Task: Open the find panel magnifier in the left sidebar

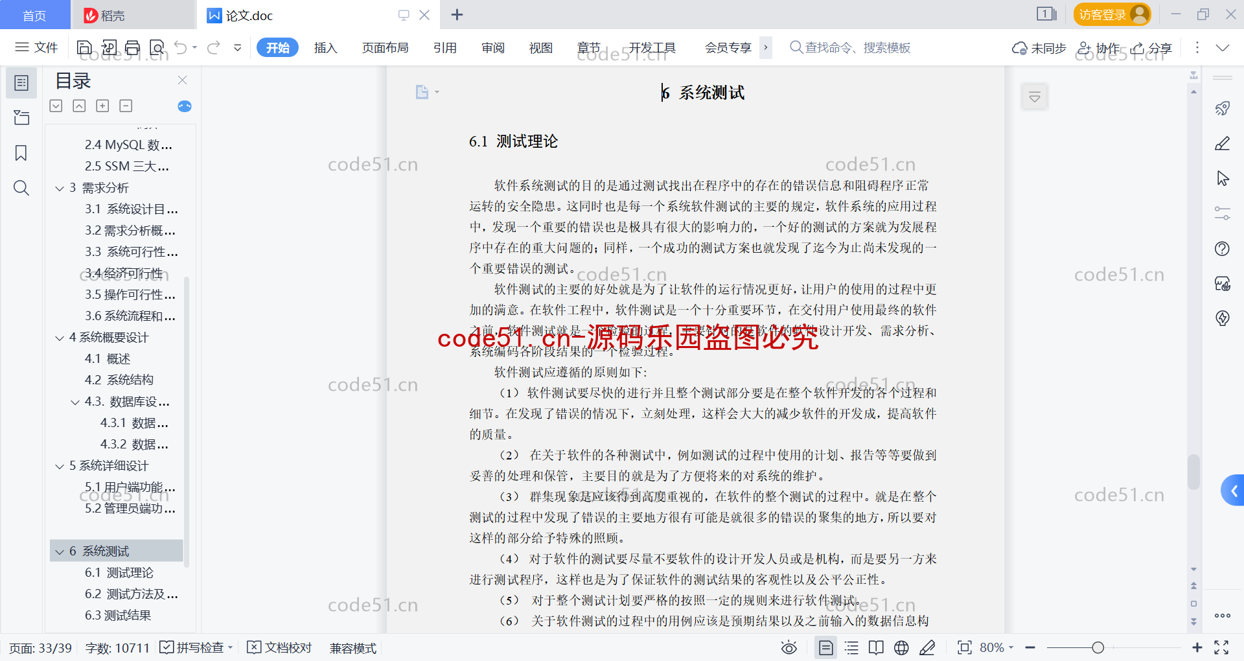Action: pos(21,188)
